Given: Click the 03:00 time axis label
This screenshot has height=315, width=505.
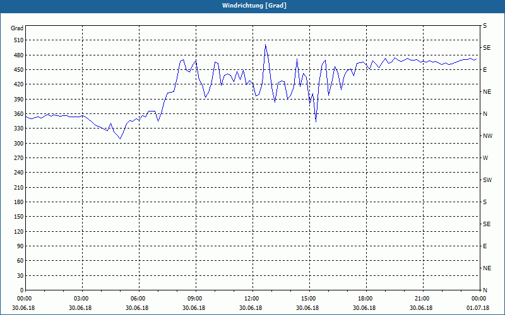Looking at the screenshot, I should [x=82, y=299].
